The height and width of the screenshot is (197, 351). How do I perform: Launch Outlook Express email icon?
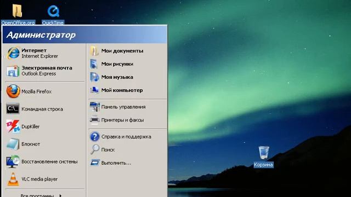(13, 71)
